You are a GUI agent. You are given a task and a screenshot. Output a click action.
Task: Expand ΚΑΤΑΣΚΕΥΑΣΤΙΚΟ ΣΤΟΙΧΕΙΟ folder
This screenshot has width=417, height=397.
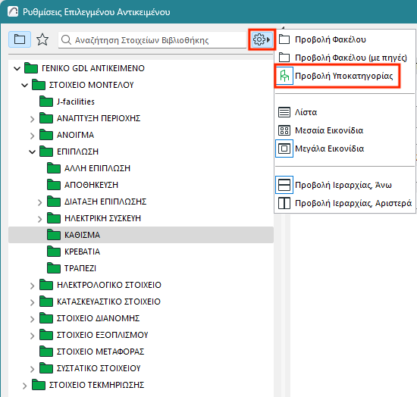pyautogui.click(x=32, y=302)
